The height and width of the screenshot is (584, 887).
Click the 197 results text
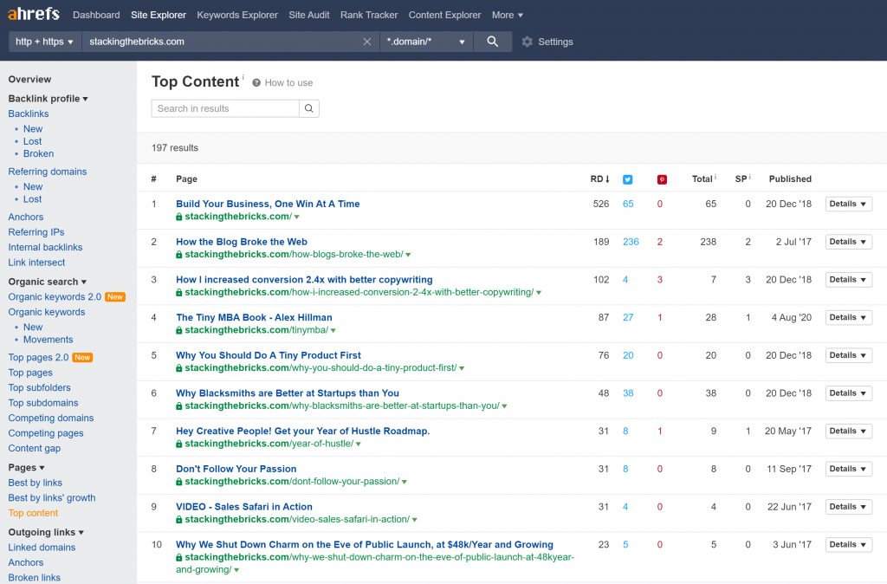(x=175, y=147)
